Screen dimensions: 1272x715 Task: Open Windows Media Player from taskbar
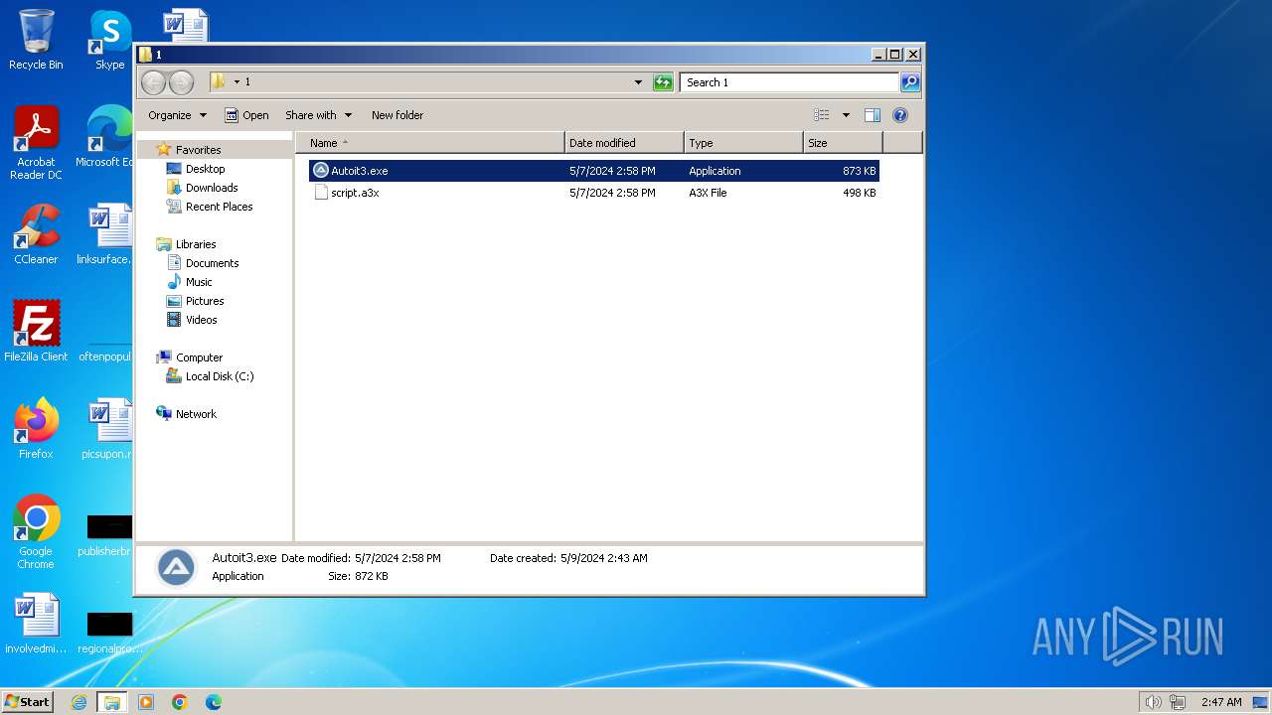click(146, 702)
